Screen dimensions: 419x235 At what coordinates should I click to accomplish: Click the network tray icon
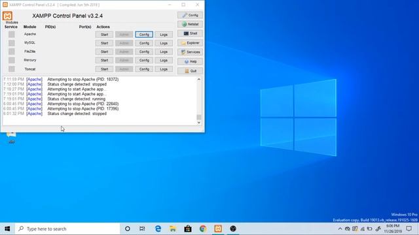(362, 228)
